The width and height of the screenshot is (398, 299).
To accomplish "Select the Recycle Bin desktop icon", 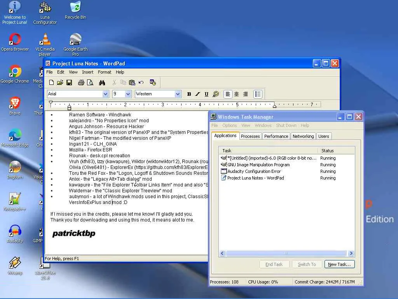I will point(75,11).
